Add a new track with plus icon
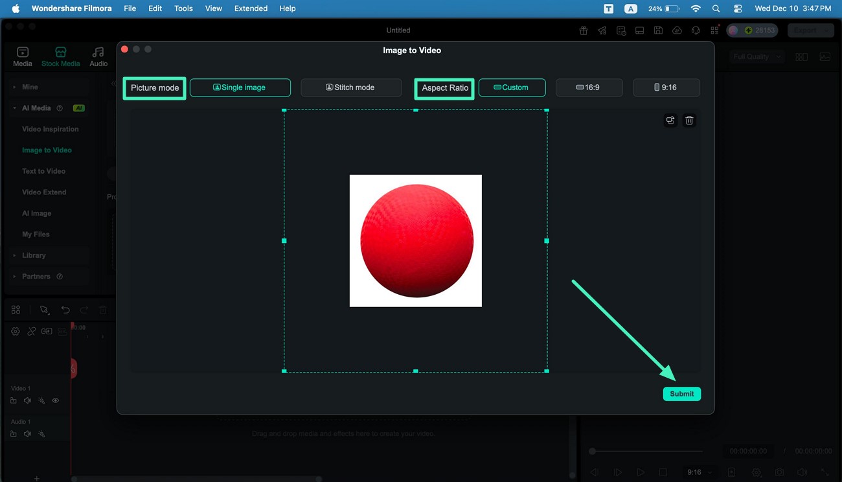The width and height of the screenshot is (842, 482). click(37, 479)
